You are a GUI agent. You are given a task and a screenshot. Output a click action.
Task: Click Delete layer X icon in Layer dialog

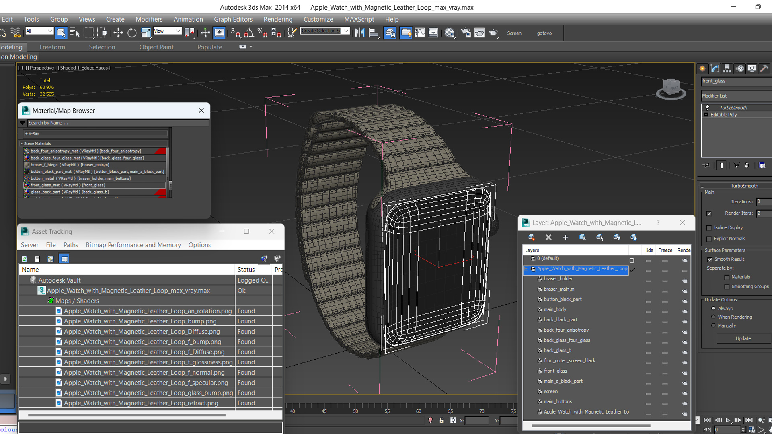click(x=548, y=237)
